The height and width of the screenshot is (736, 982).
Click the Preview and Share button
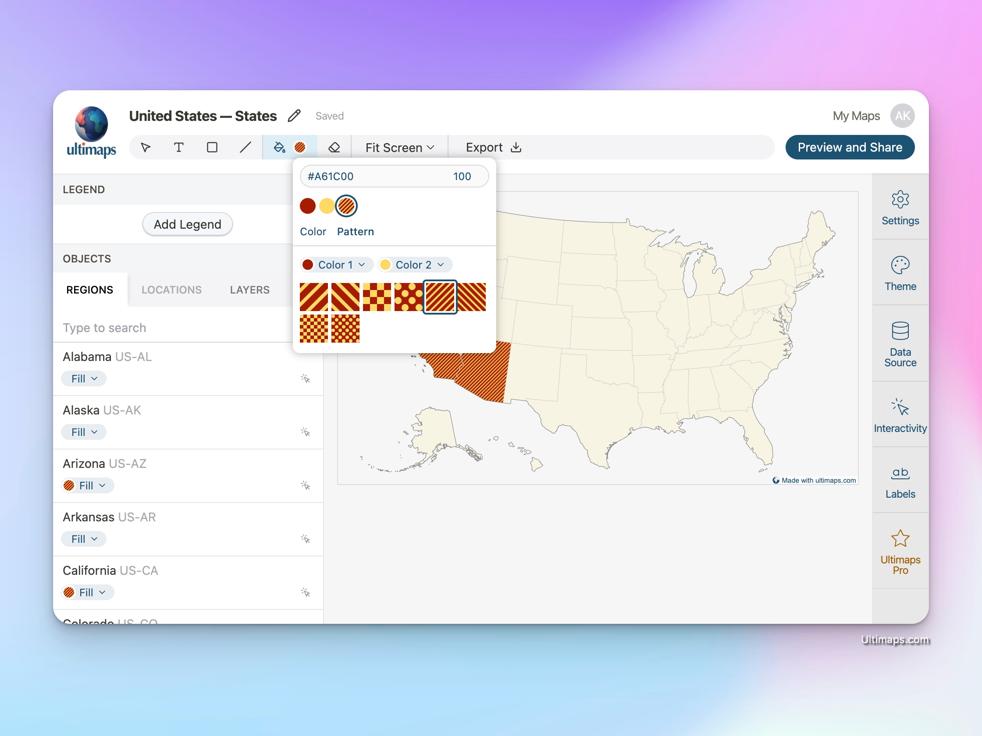pos(850,147)
